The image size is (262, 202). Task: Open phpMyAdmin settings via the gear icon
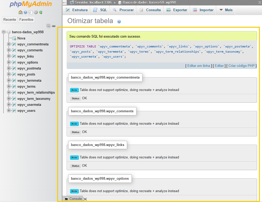click(36, 12)
